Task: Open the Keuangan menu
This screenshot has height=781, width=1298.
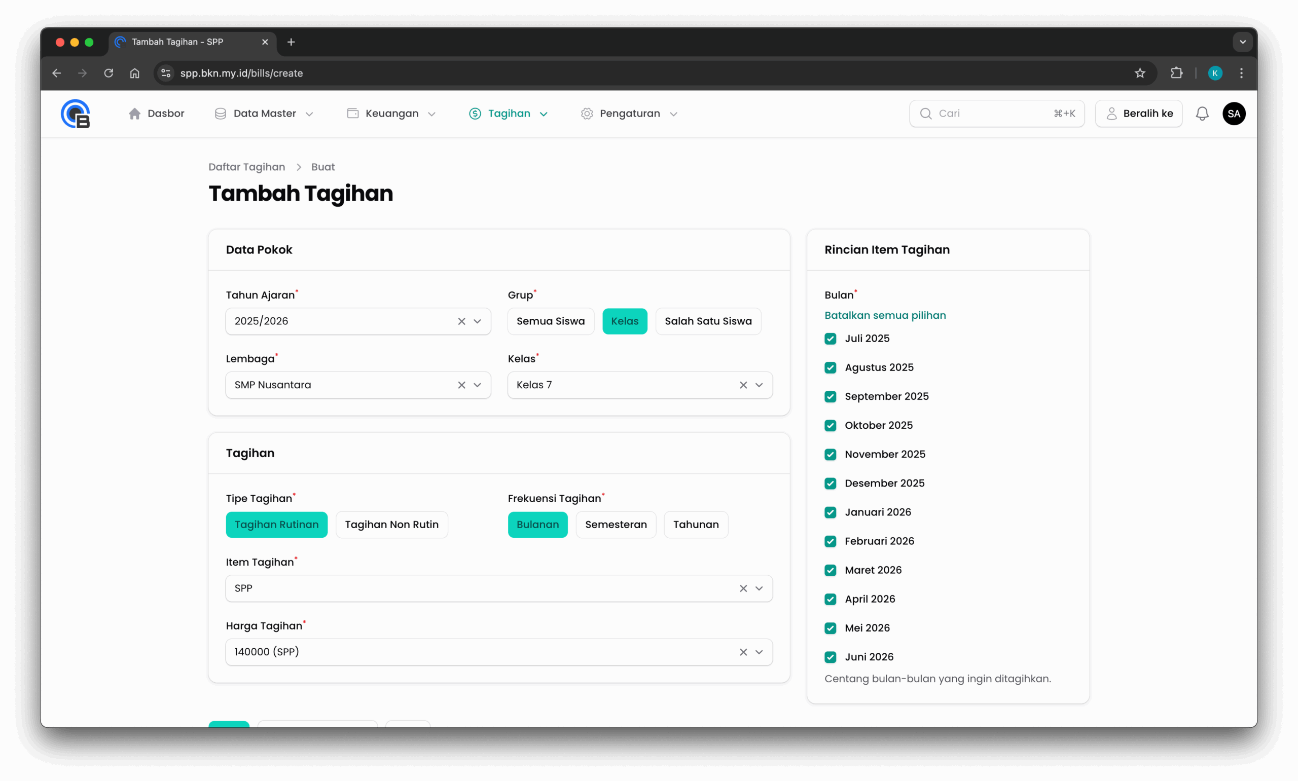Action: click(391, 114)
